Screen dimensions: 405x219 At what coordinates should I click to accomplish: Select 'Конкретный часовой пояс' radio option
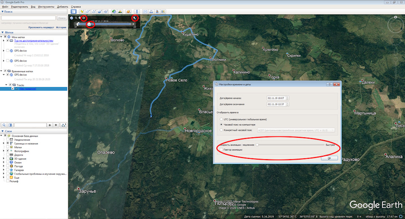221,130
